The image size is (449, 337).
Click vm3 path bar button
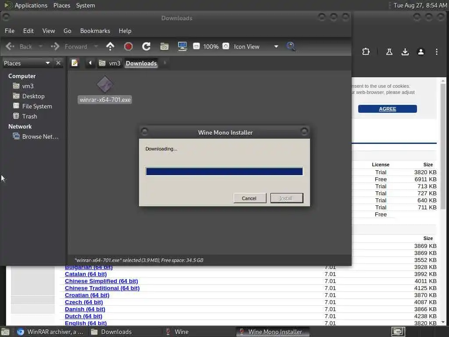tap(110, 63)
